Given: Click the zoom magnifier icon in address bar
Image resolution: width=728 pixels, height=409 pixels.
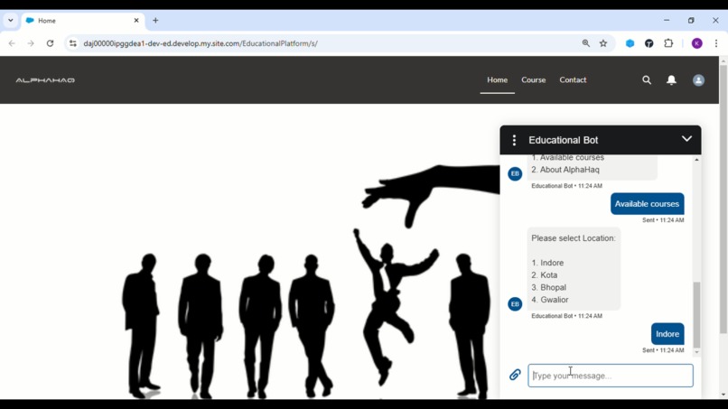Looking at the screenshot, I should pos(586,43).
